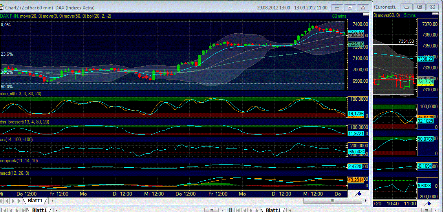Close the Chart2 window
Screen dimensions: 443x212
[363, 7]
